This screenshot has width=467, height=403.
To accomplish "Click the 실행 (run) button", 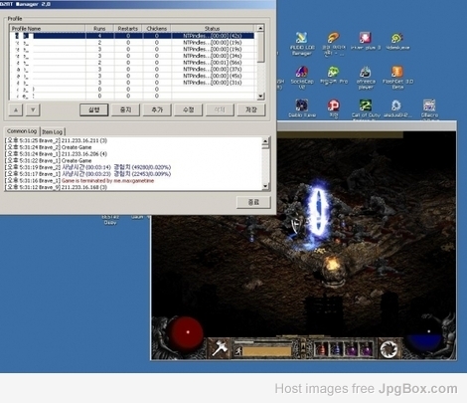I will point(94,109).
